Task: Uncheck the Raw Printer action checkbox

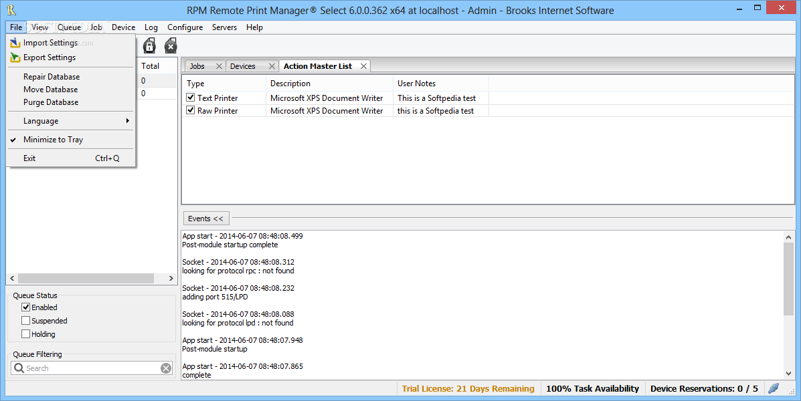Action: (x=191, y=110)
